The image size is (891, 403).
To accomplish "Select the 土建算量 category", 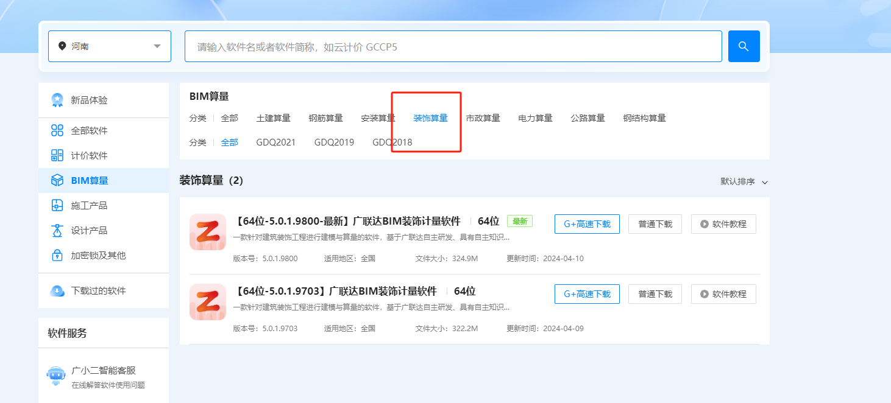I will pos(274,118).
